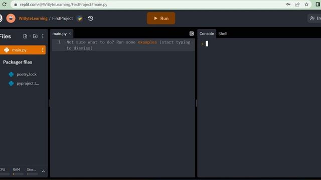Select main.py in the file tree
321x180 pixels.
pos(23,50)
